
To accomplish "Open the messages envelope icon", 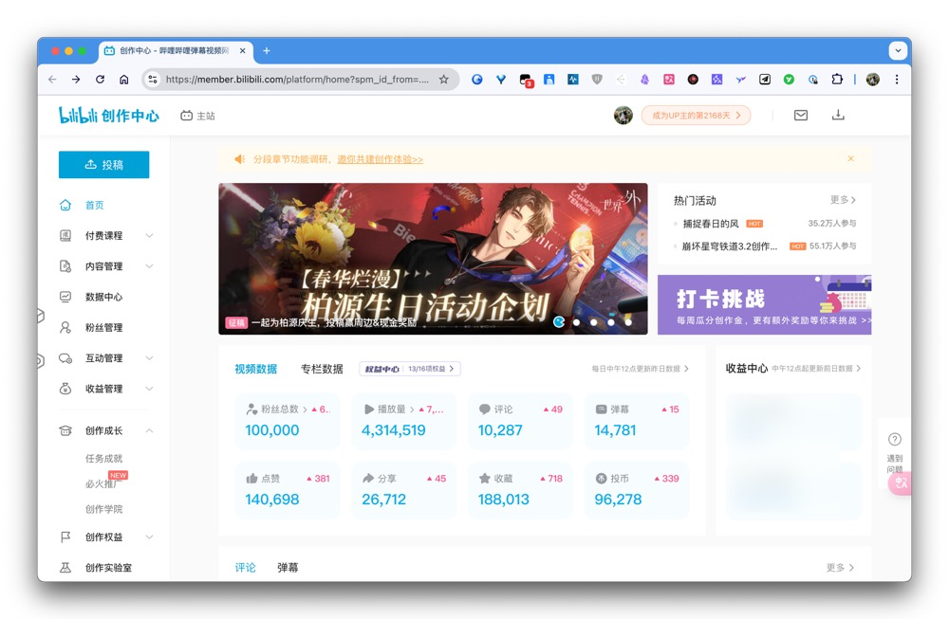I will (x=801, y=115).
